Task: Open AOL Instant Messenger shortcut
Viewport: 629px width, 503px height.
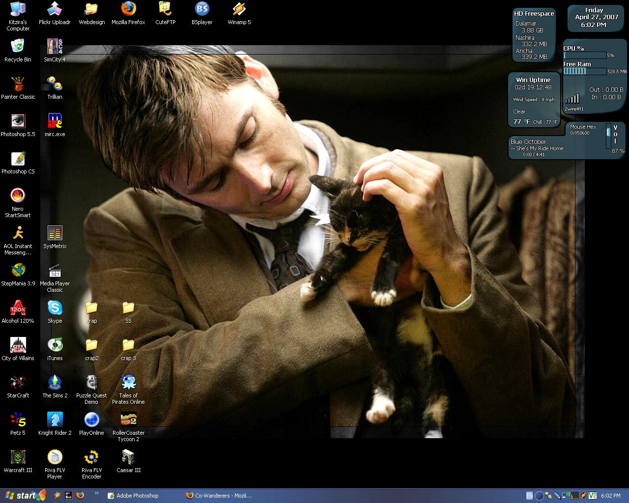Action: (x=18, y=240)
